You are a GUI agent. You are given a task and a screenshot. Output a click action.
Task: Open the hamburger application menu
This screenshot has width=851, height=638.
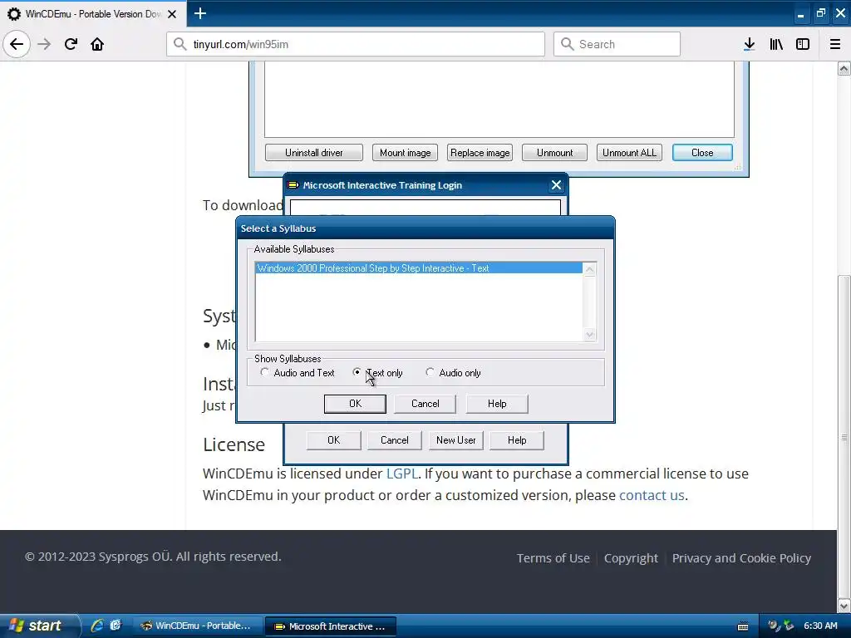click(835, 44)
